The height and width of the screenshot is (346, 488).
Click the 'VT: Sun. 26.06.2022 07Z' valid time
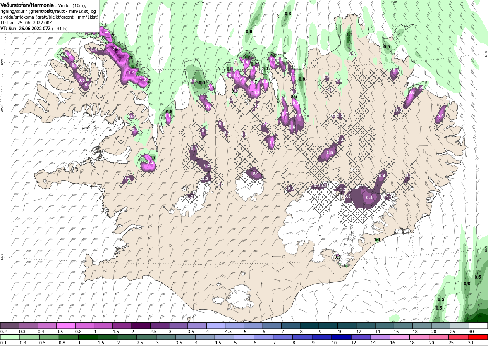click(26, 28)
